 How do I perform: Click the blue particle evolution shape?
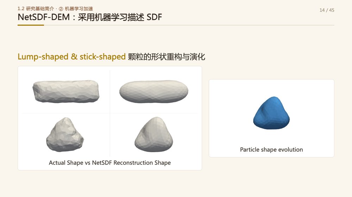tap(271, 113)
